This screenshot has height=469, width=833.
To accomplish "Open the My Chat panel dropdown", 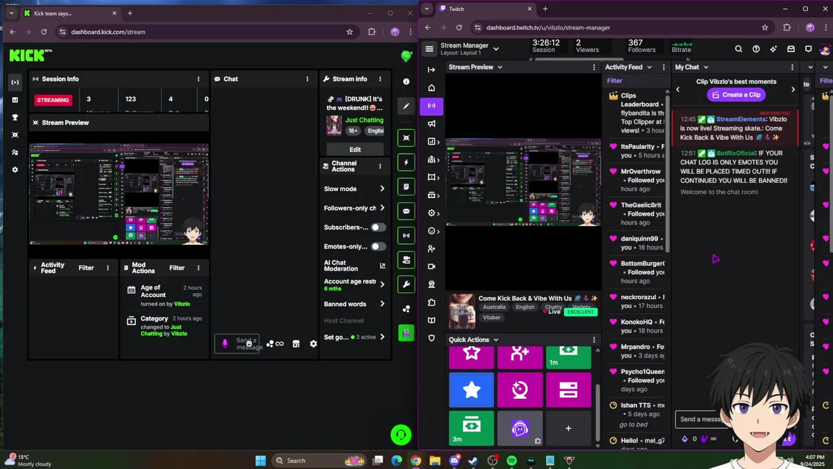I will (705, 67).
